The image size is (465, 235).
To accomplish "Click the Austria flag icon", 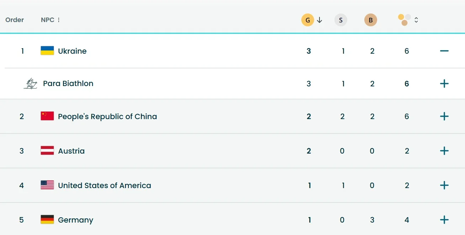I will (x=47, y=151).
